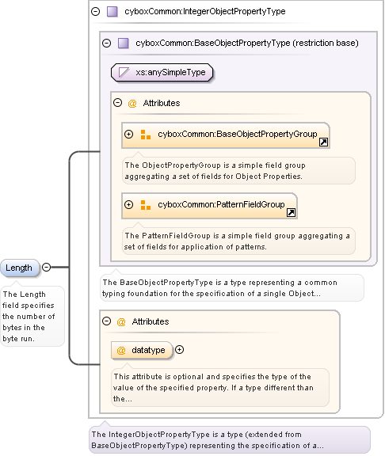Viewport: 385px width, 456px height.
Task: Click the orange @ icon of upper Attributes
Action: 132,103
